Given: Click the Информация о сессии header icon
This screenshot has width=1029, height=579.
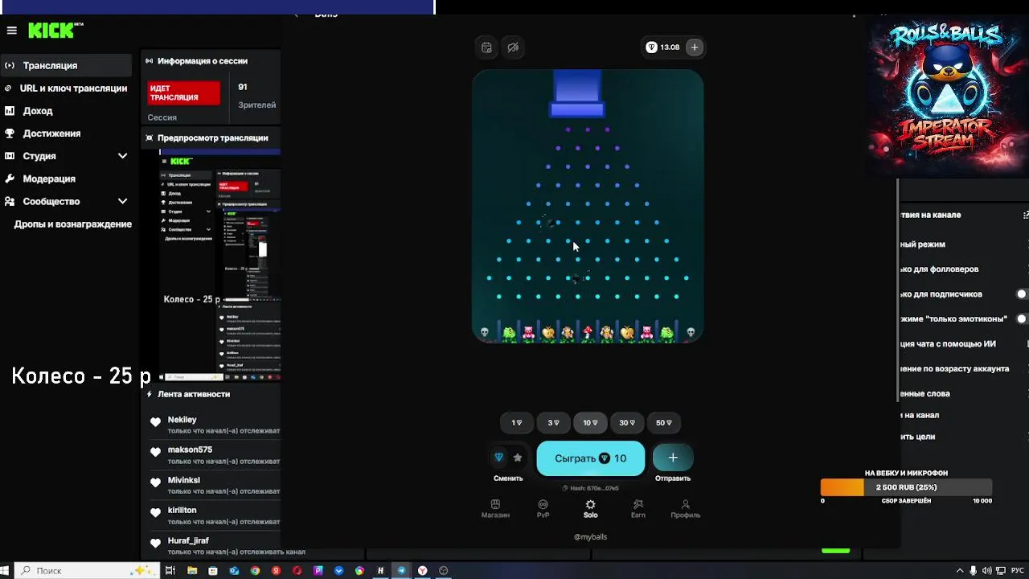Looking at the screenshot, I should [x=149, y=61].
